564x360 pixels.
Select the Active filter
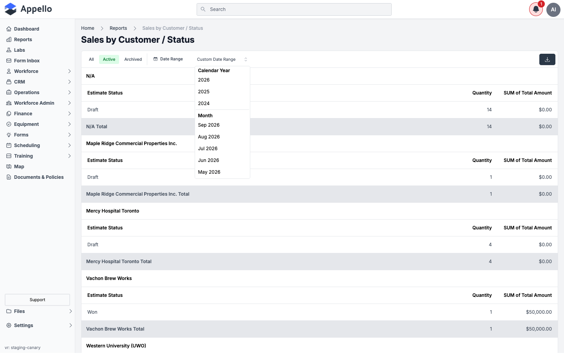[109, 59]
